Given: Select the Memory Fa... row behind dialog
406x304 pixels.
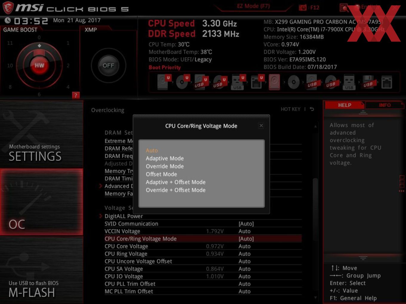Looking at the screenshot, I should [119, 194].
